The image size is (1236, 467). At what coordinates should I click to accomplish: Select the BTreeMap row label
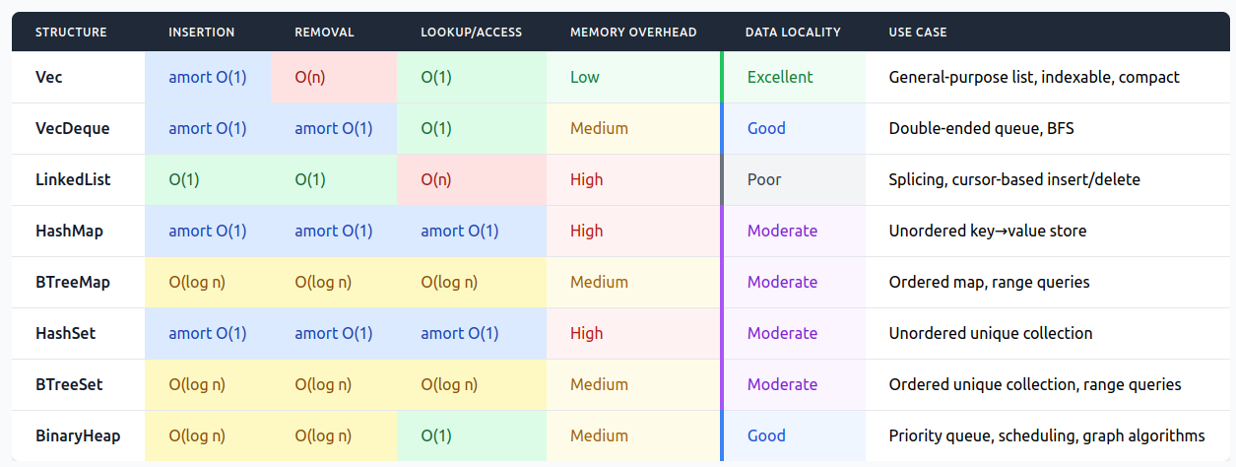(73, 282)
